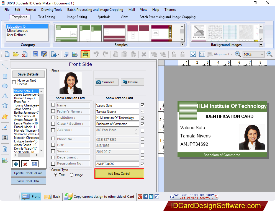Image resolution: width=275 pixels, height=211 pixels.
Task: Select the Rectangle shape tool
Action: point(4,76)
